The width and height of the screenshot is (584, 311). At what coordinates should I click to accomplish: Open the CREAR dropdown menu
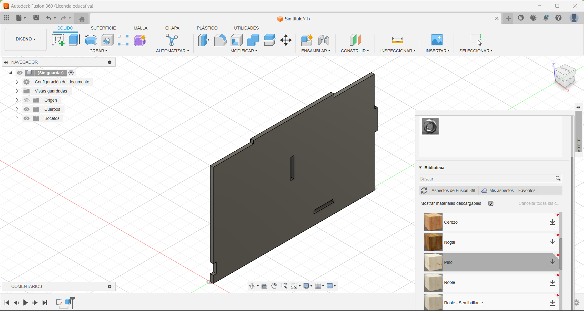click(98, 51)
